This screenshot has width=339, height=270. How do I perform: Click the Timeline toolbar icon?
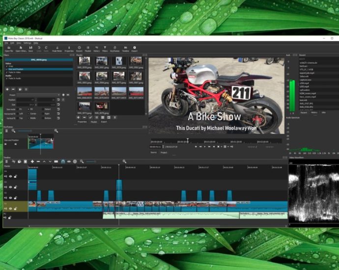click(125, 49)
